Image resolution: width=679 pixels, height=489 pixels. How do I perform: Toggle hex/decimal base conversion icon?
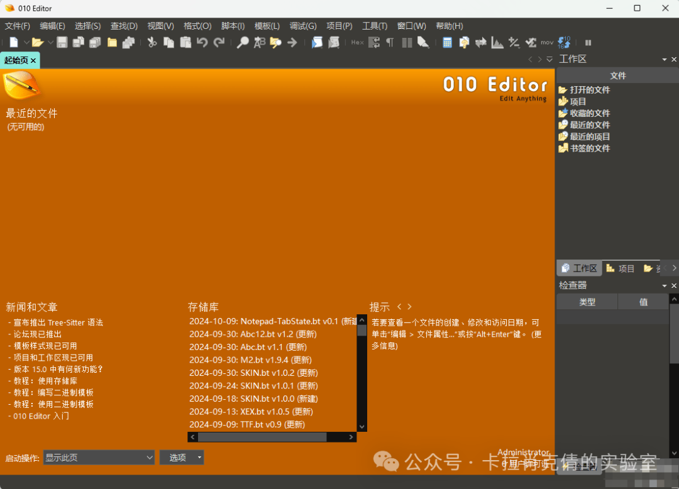[x=563, y=42]
